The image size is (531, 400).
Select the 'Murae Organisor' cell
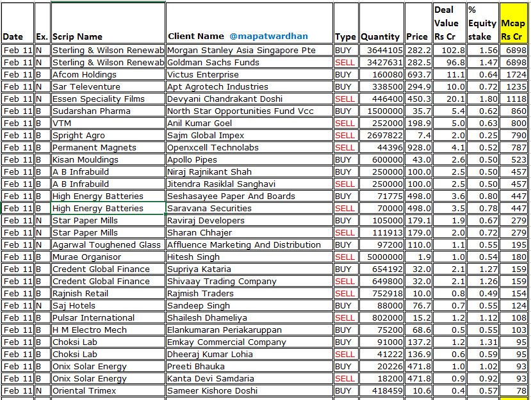(108, 257)
